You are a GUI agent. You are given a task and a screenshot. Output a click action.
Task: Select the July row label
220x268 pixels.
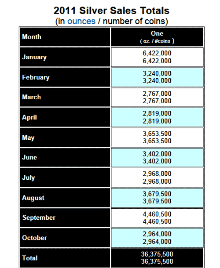click(x=65, y=177)
